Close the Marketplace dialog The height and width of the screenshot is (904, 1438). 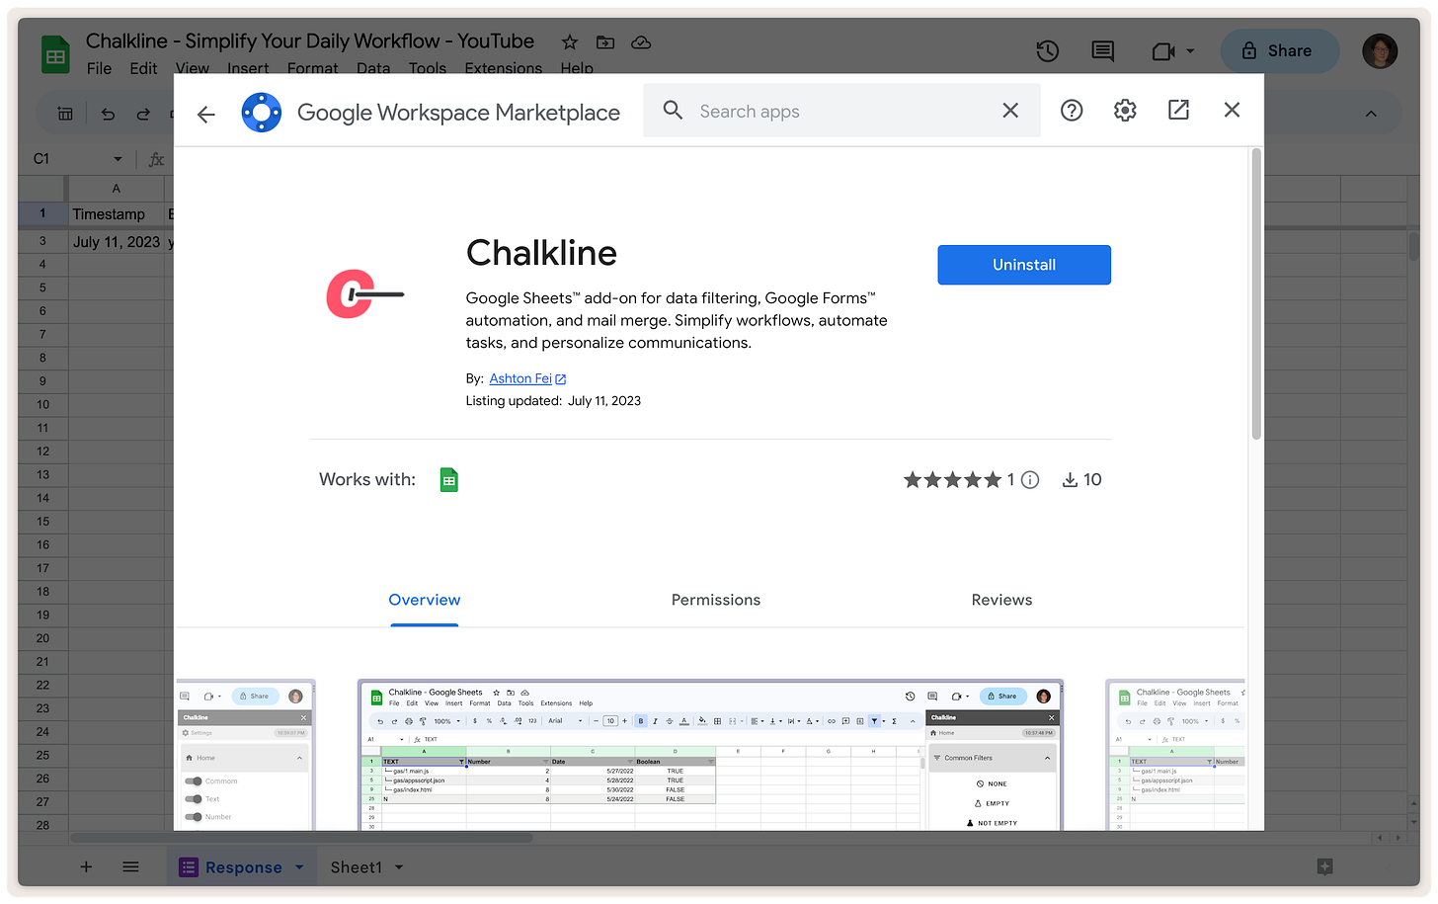click(1232, 110)
